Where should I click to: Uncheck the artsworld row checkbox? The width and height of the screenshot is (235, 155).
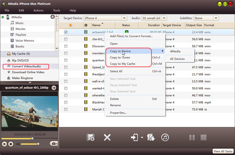66,32
